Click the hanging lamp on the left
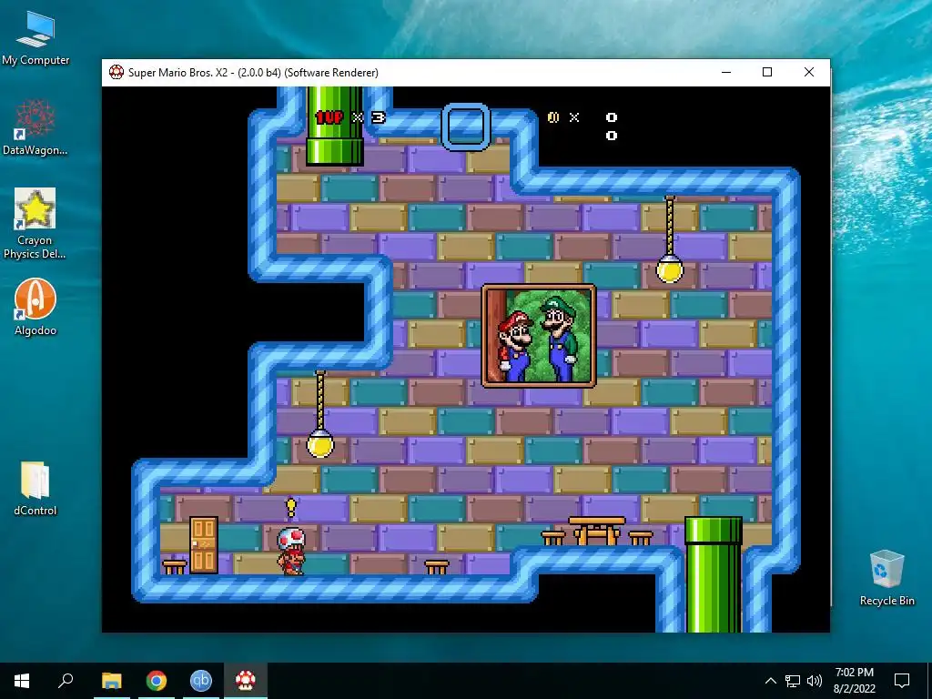This screenshot has height=699, width=932. pos(320,414)
